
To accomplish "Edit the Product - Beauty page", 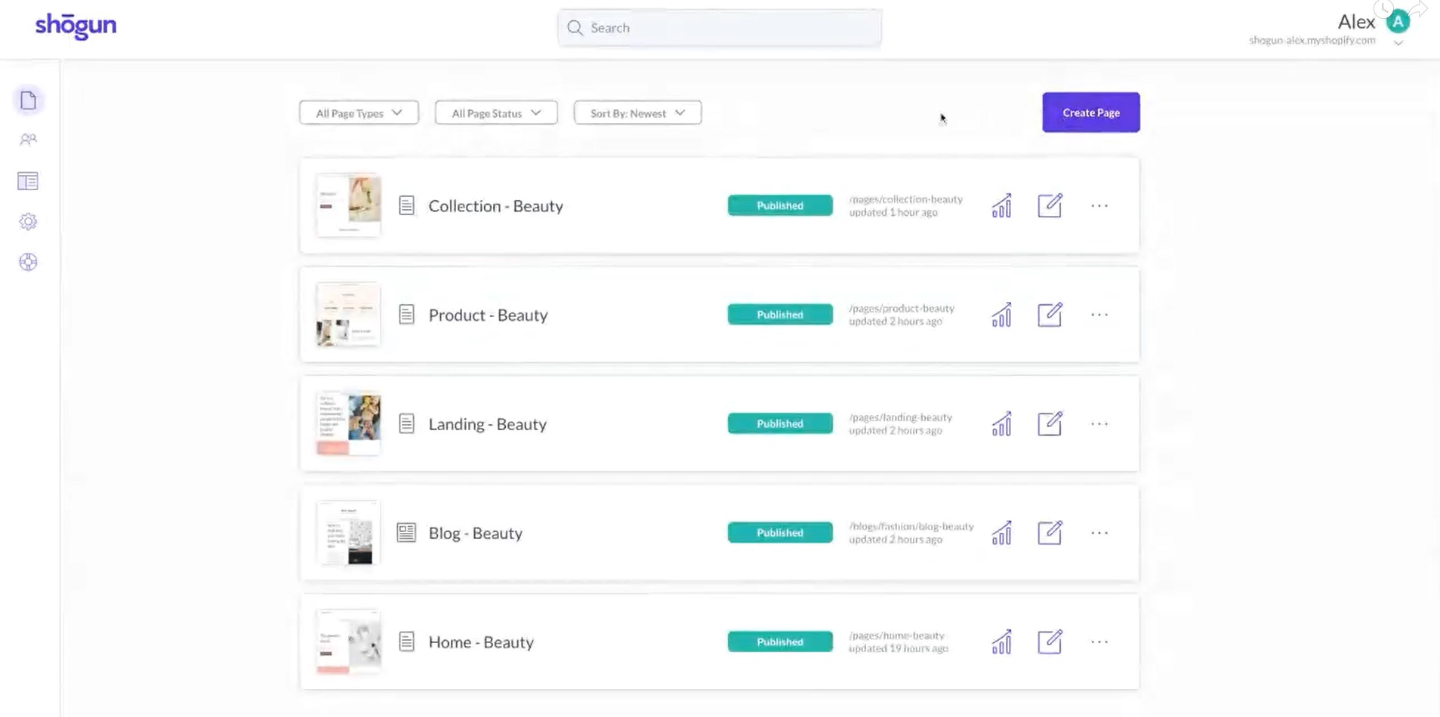I will pos(1050,315).
